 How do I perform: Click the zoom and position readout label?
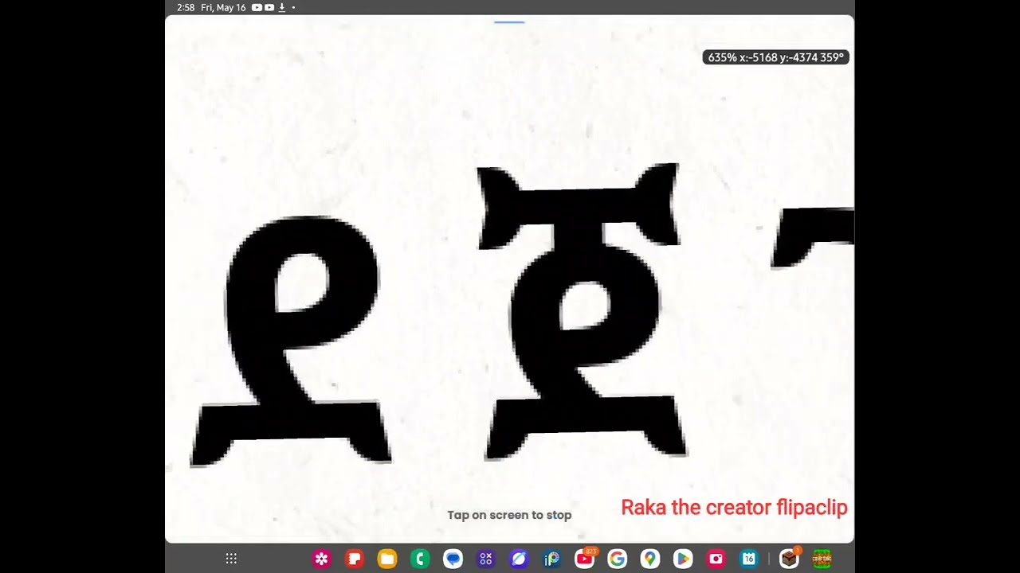pyautogui.click(x=775, y=57)
